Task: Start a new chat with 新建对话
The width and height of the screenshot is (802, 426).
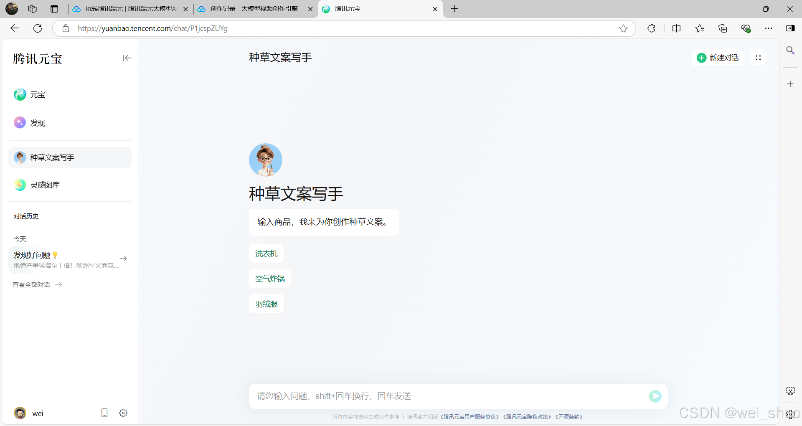Action: (718, 58)
